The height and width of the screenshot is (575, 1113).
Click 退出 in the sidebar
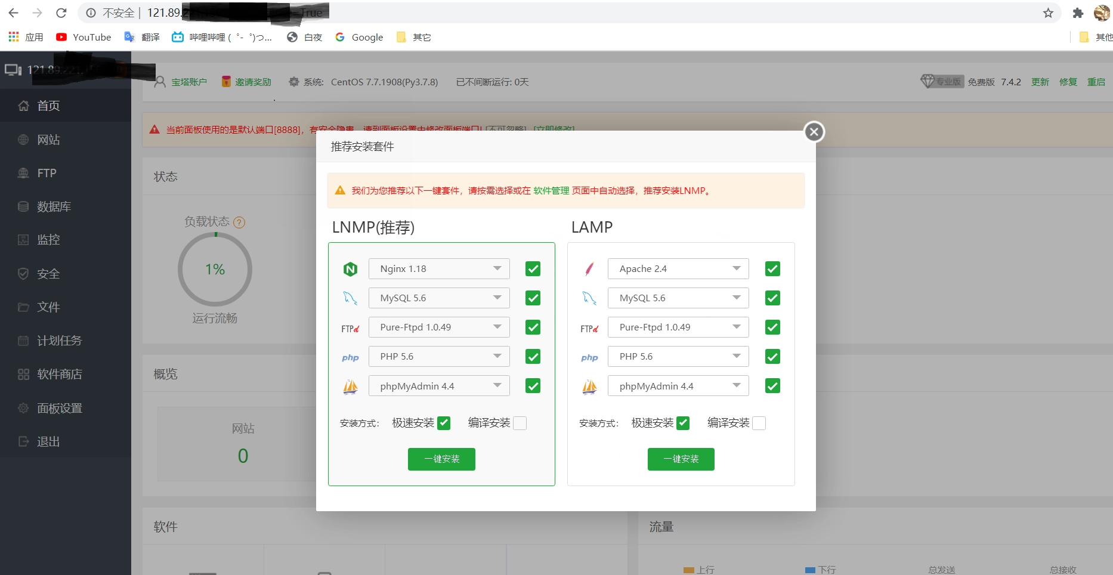coord(66,441)
